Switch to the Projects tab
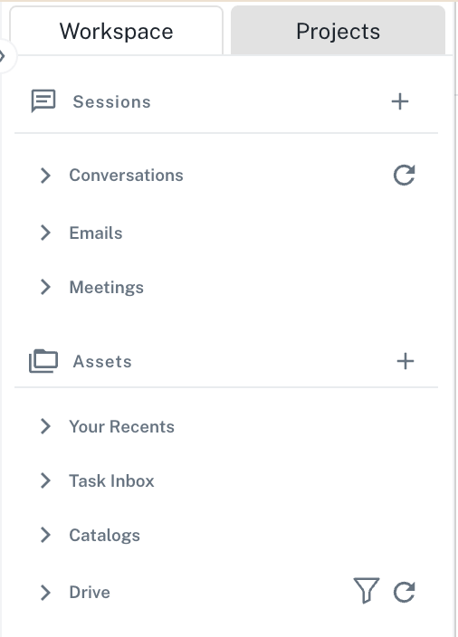 (339, 31)
